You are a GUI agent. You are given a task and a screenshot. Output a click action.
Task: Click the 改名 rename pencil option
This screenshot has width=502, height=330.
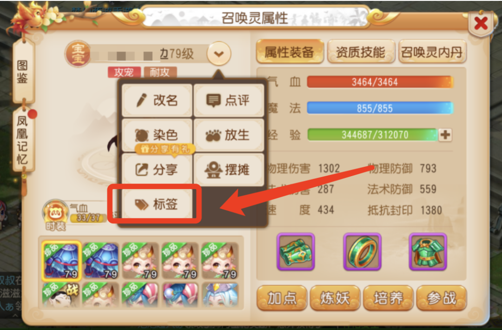157,100
